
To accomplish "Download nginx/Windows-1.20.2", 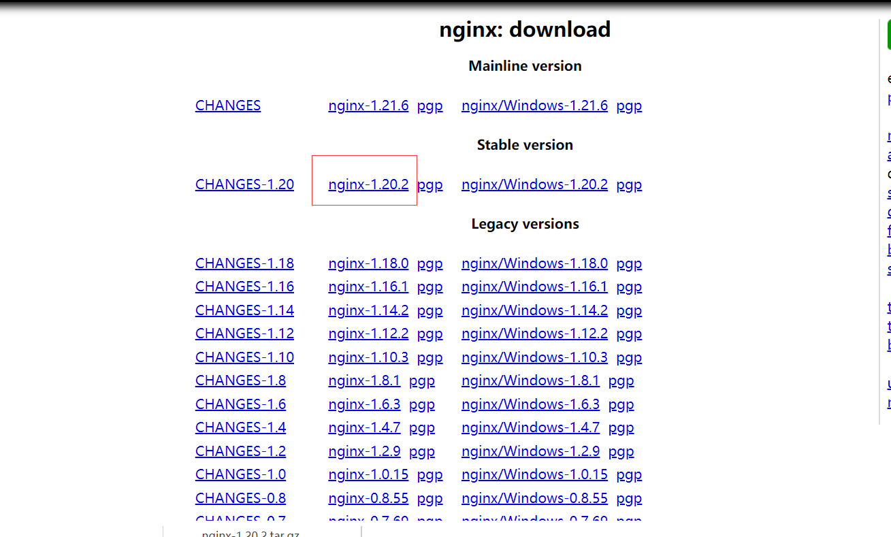I will coord(534,184).
